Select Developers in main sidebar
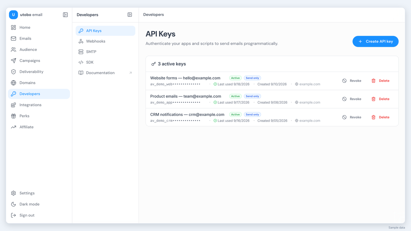Viewport: 411px width, 231px height. click(x=39, y=94)
